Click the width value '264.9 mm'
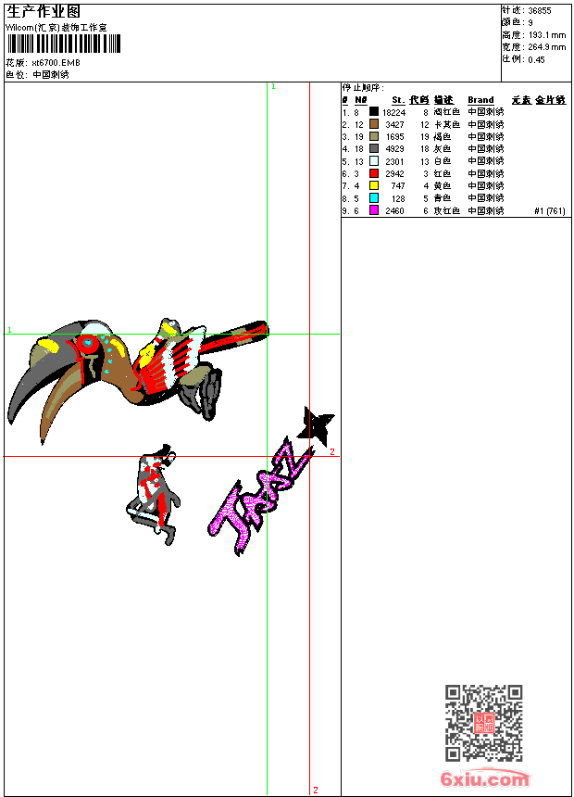The height and width of the screenshot is (797, 574). point(547,47)
